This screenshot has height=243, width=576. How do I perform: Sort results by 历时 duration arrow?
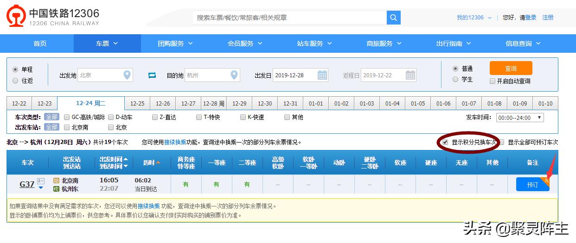[158, 162]
